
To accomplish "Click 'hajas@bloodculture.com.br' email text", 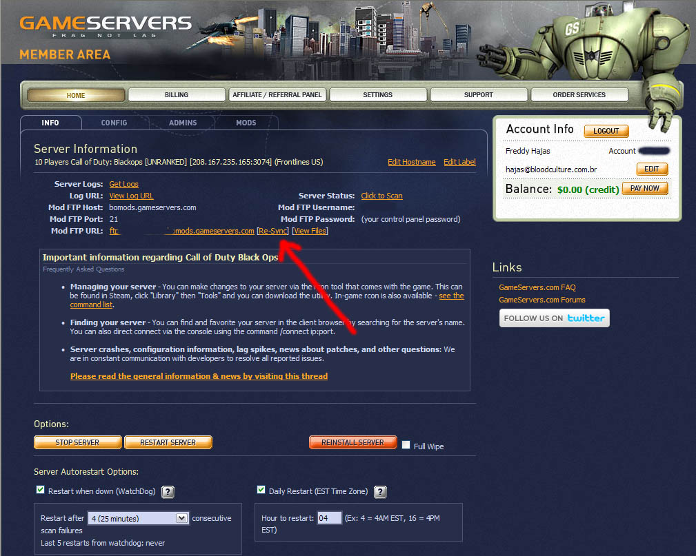I will [x=551, y=169].
